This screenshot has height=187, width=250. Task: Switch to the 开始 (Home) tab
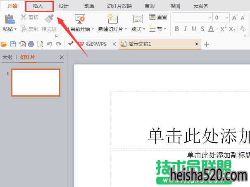tap(12, 6)
